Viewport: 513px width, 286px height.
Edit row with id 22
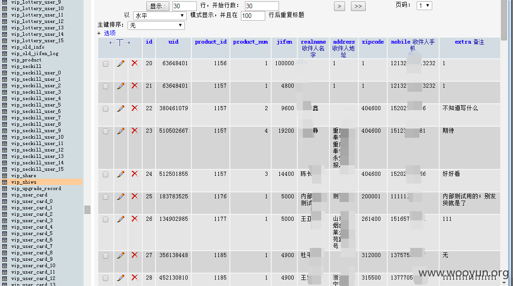[x=121, y=108]
